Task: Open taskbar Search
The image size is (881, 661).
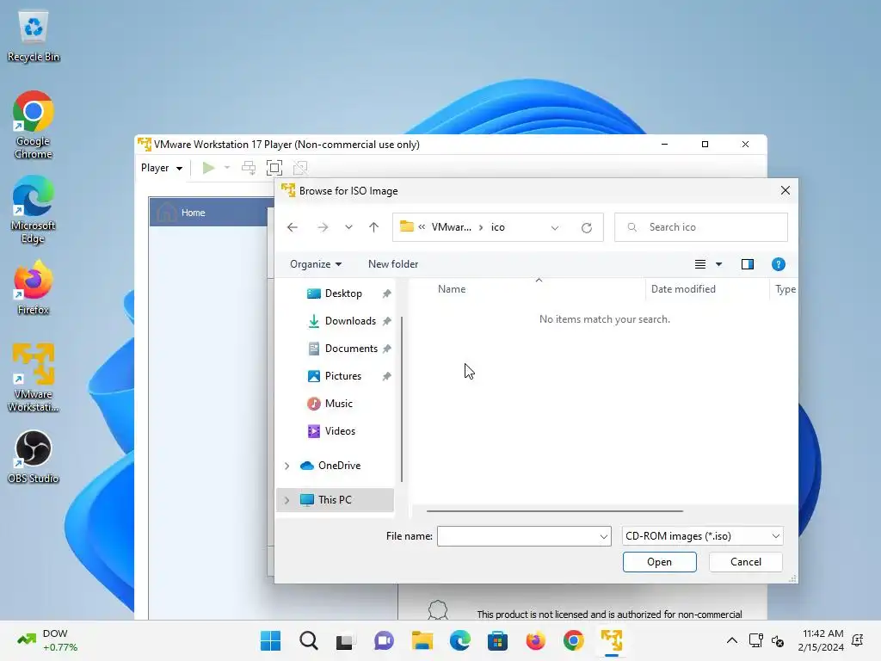Action: (309, 640)
